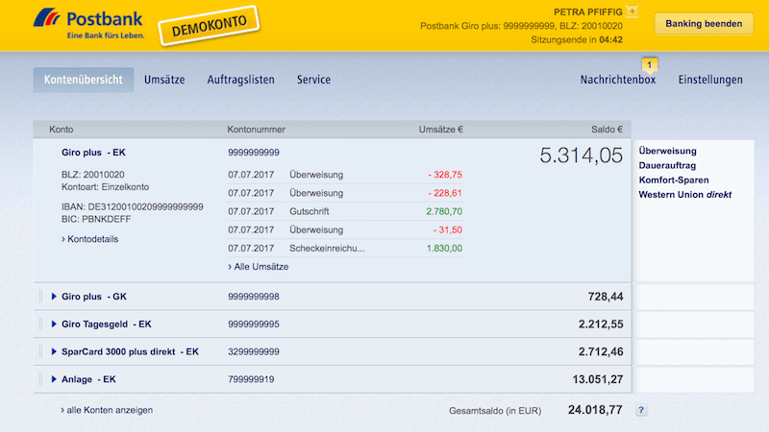Select the -228,61 Überweisung transaction
Screen dimensions: 769x432
tap(345, 193)
